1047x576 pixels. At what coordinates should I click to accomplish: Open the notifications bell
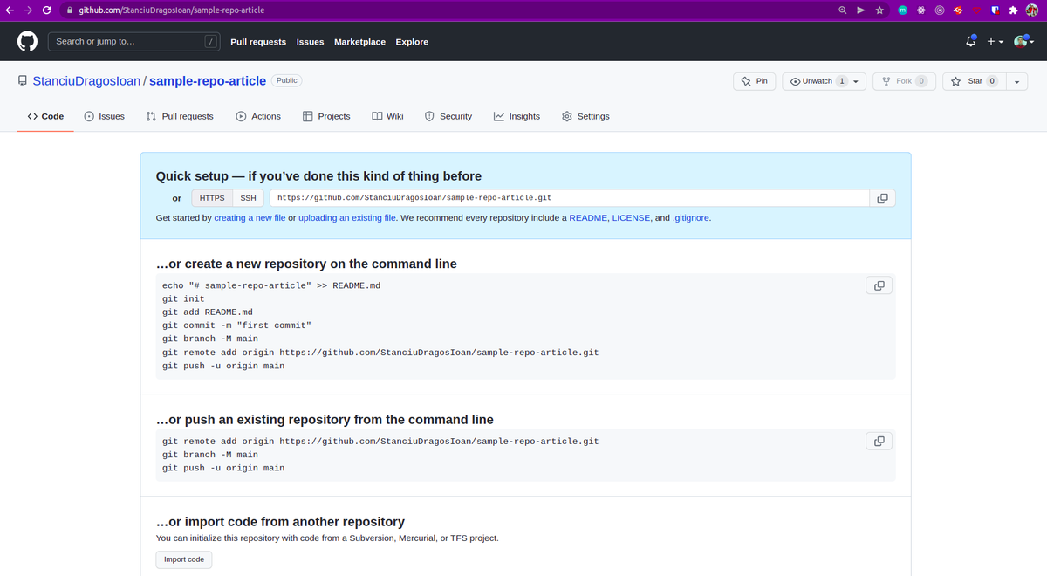tap(969, 41)
